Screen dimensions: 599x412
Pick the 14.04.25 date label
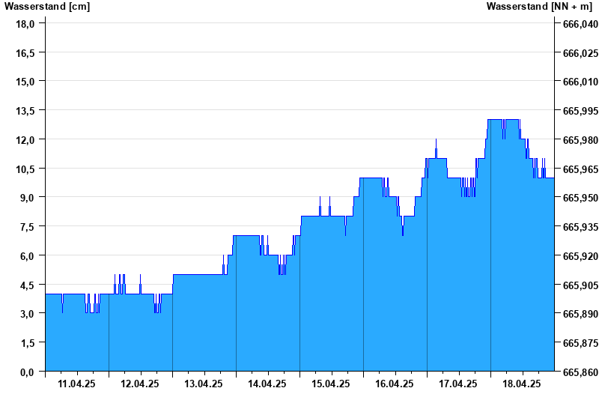tap(267, 384)
